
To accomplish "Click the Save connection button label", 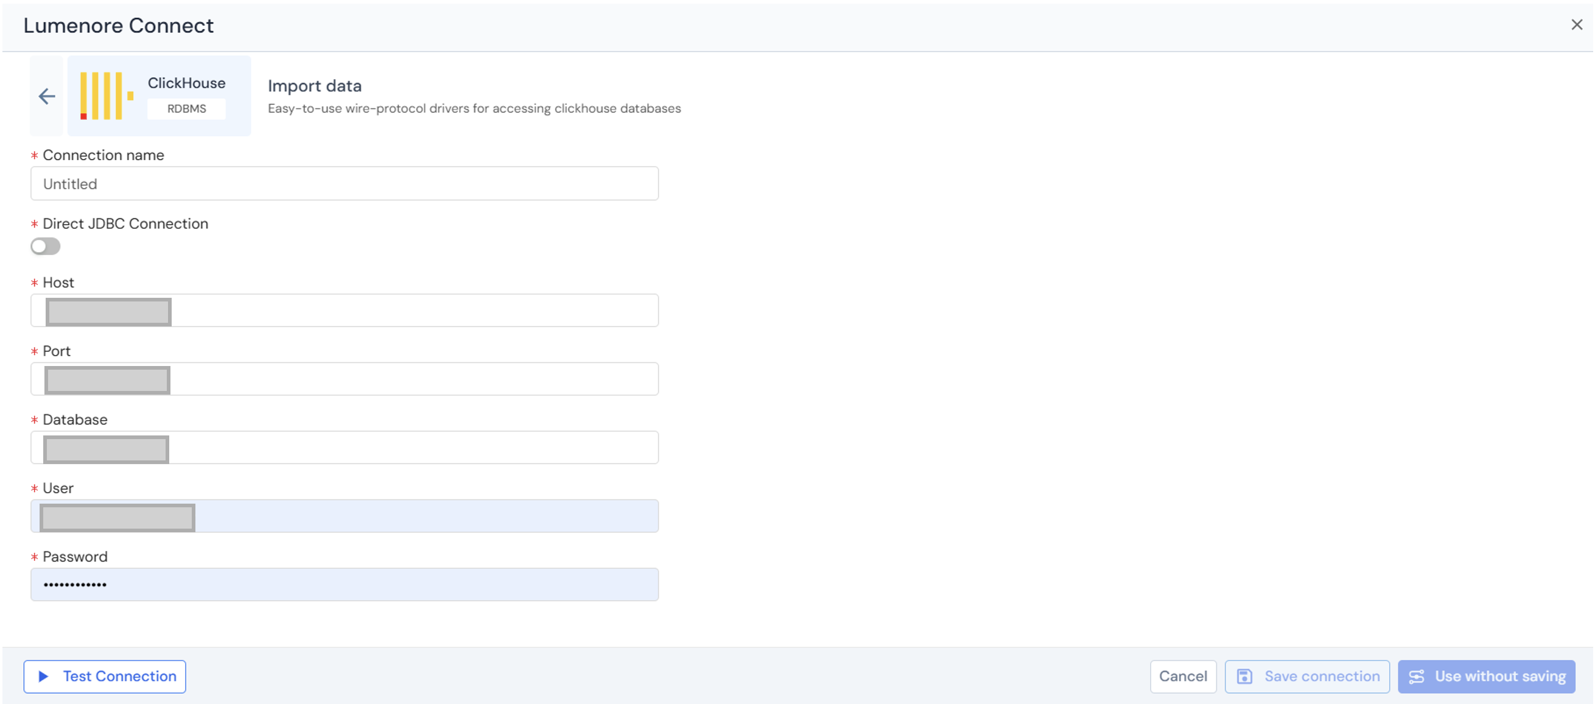I will (x=1322, y=676).
